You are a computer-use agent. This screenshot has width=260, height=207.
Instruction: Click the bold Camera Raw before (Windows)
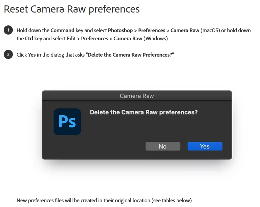(x=128, y=39)
